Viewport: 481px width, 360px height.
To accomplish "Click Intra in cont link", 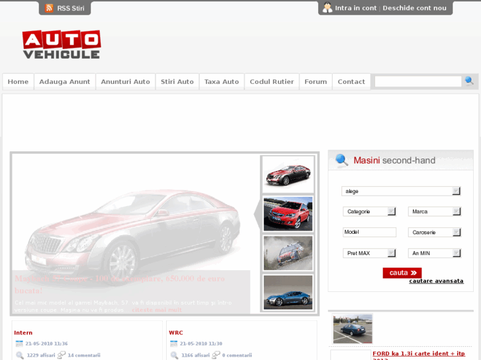I will [355, 8].
